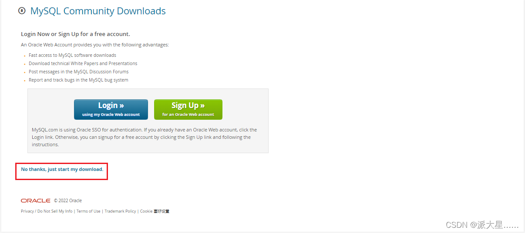This screenshot has width=525, height=233.
Task: Click the "Login Now or Sign Up" heading
Action: point(75,34)
